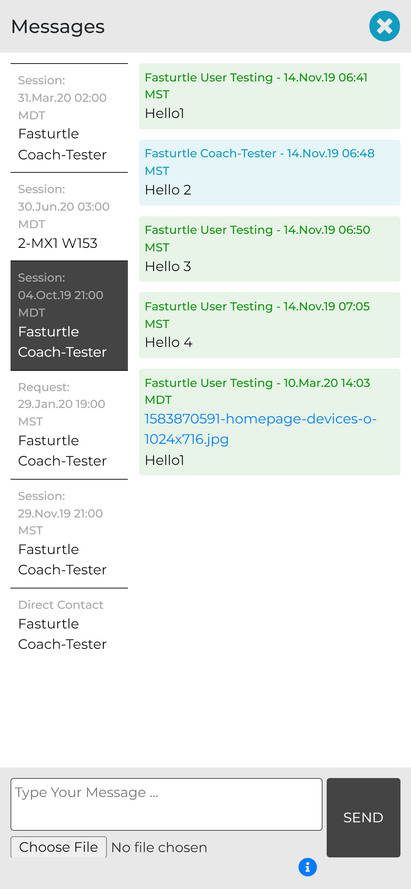Open the attached homepage-devices jpg link
This screenshot has height=889, width=411.
click(260, 429)
